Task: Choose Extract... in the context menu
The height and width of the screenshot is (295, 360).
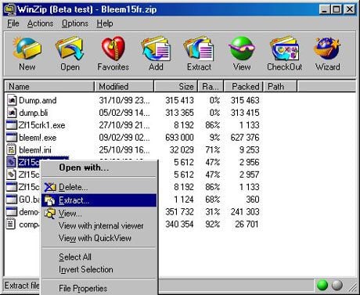Action: (x=99, y=200)
